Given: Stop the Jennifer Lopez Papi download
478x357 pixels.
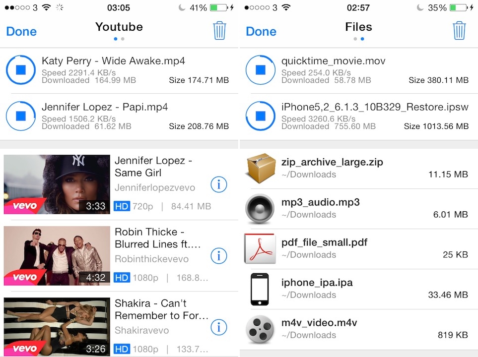Looking at the screenshot, I should point(21,116).
